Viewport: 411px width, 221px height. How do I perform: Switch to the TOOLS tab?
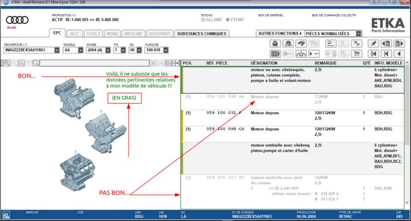[x=93, y=34]
